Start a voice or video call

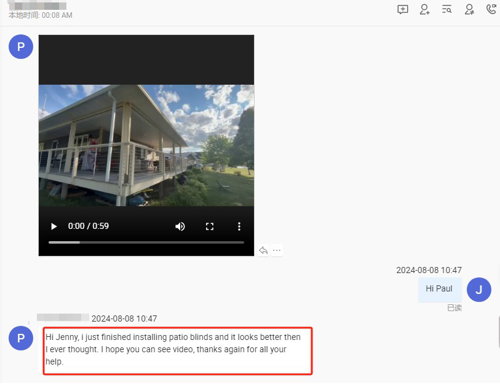point(491,9)
